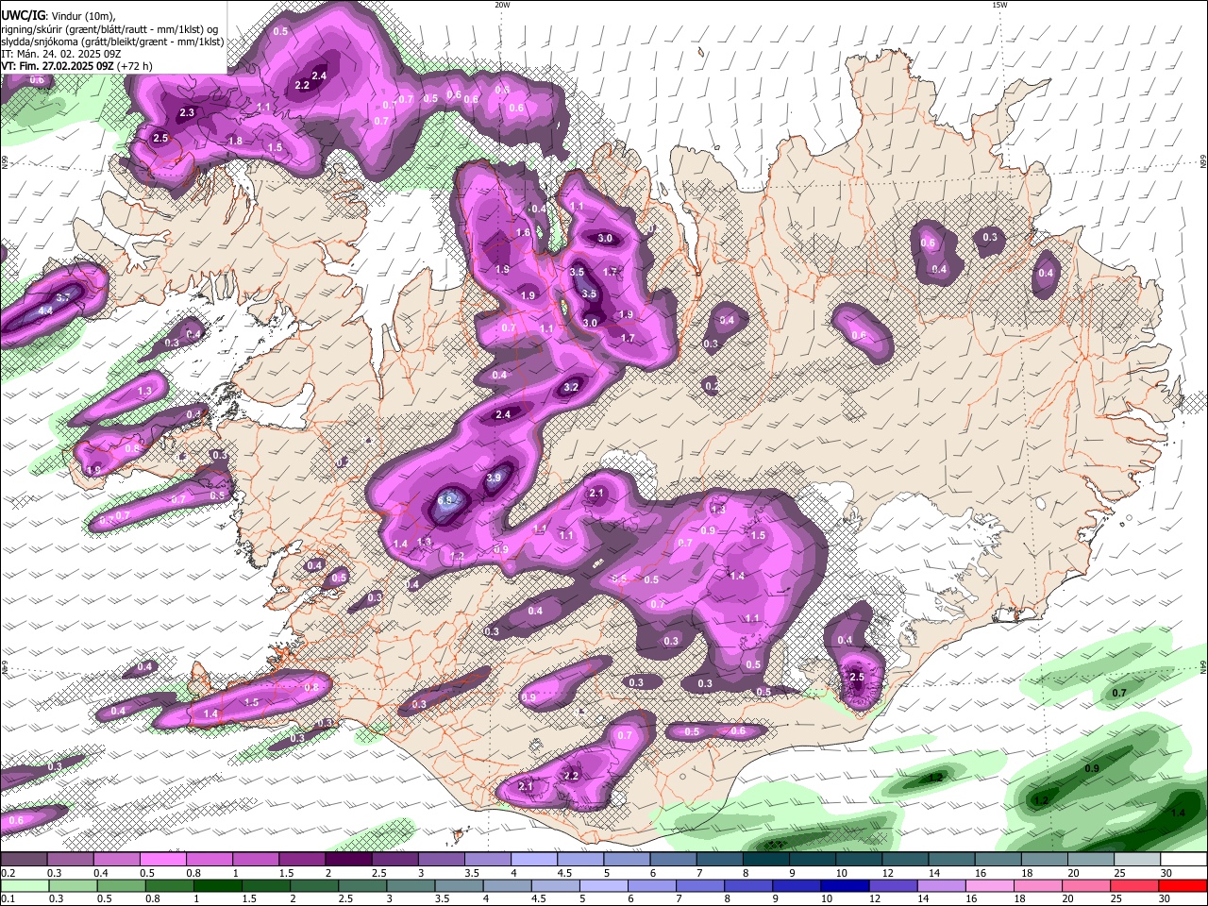1208x906 pixels.
Task: Select the '2.3' snowfall value label
Action: click(187, 113)
